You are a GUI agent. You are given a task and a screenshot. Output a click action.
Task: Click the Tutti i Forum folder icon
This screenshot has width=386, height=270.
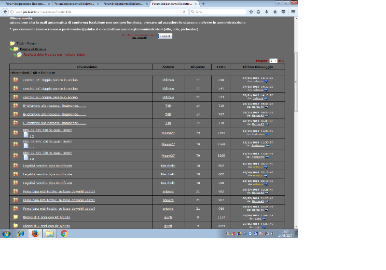[13, 43]
